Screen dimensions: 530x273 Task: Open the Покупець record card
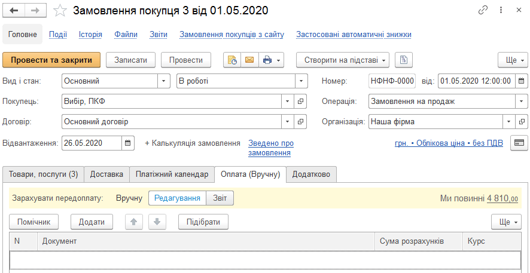(300, 101)
